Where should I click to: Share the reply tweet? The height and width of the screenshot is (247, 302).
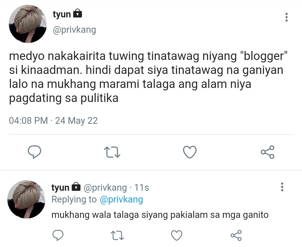coord(236,235)
